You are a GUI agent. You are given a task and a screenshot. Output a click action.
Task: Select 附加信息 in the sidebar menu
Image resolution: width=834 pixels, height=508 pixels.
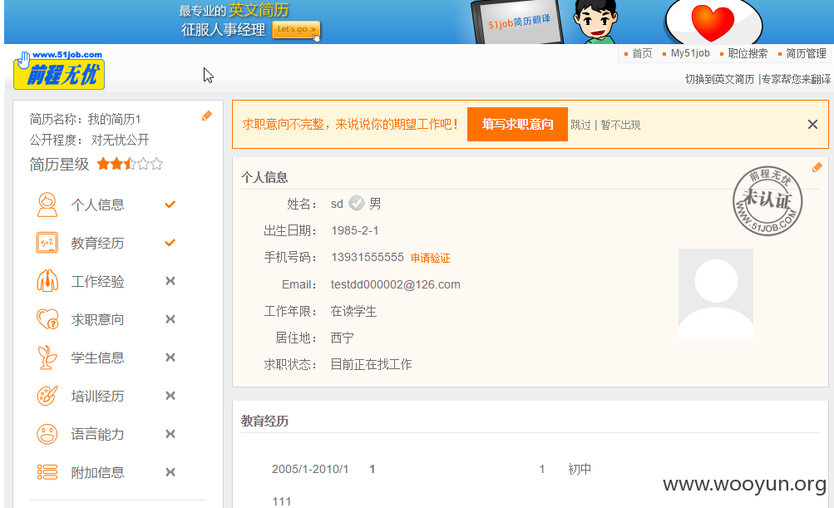tap(97, 473)
